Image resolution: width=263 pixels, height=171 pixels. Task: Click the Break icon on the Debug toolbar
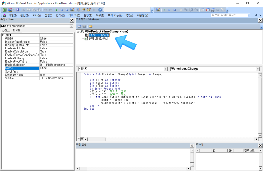click(169, 10)
